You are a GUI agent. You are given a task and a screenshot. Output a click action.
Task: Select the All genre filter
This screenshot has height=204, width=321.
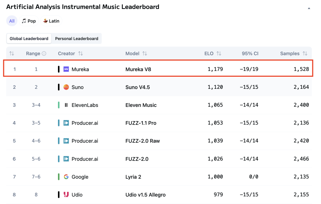12,21
